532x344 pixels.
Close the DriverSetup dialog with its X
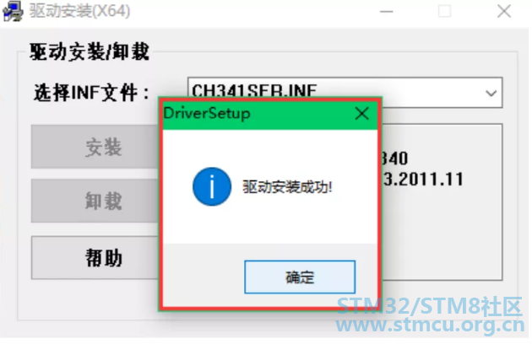coord(361,113)
